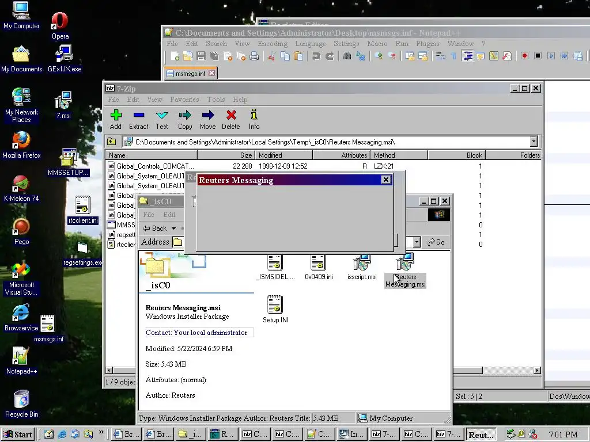This screenshot has height=442, width=590.
Task: Select the 0x0409.ini file in folder window
Action: (319, 267)
